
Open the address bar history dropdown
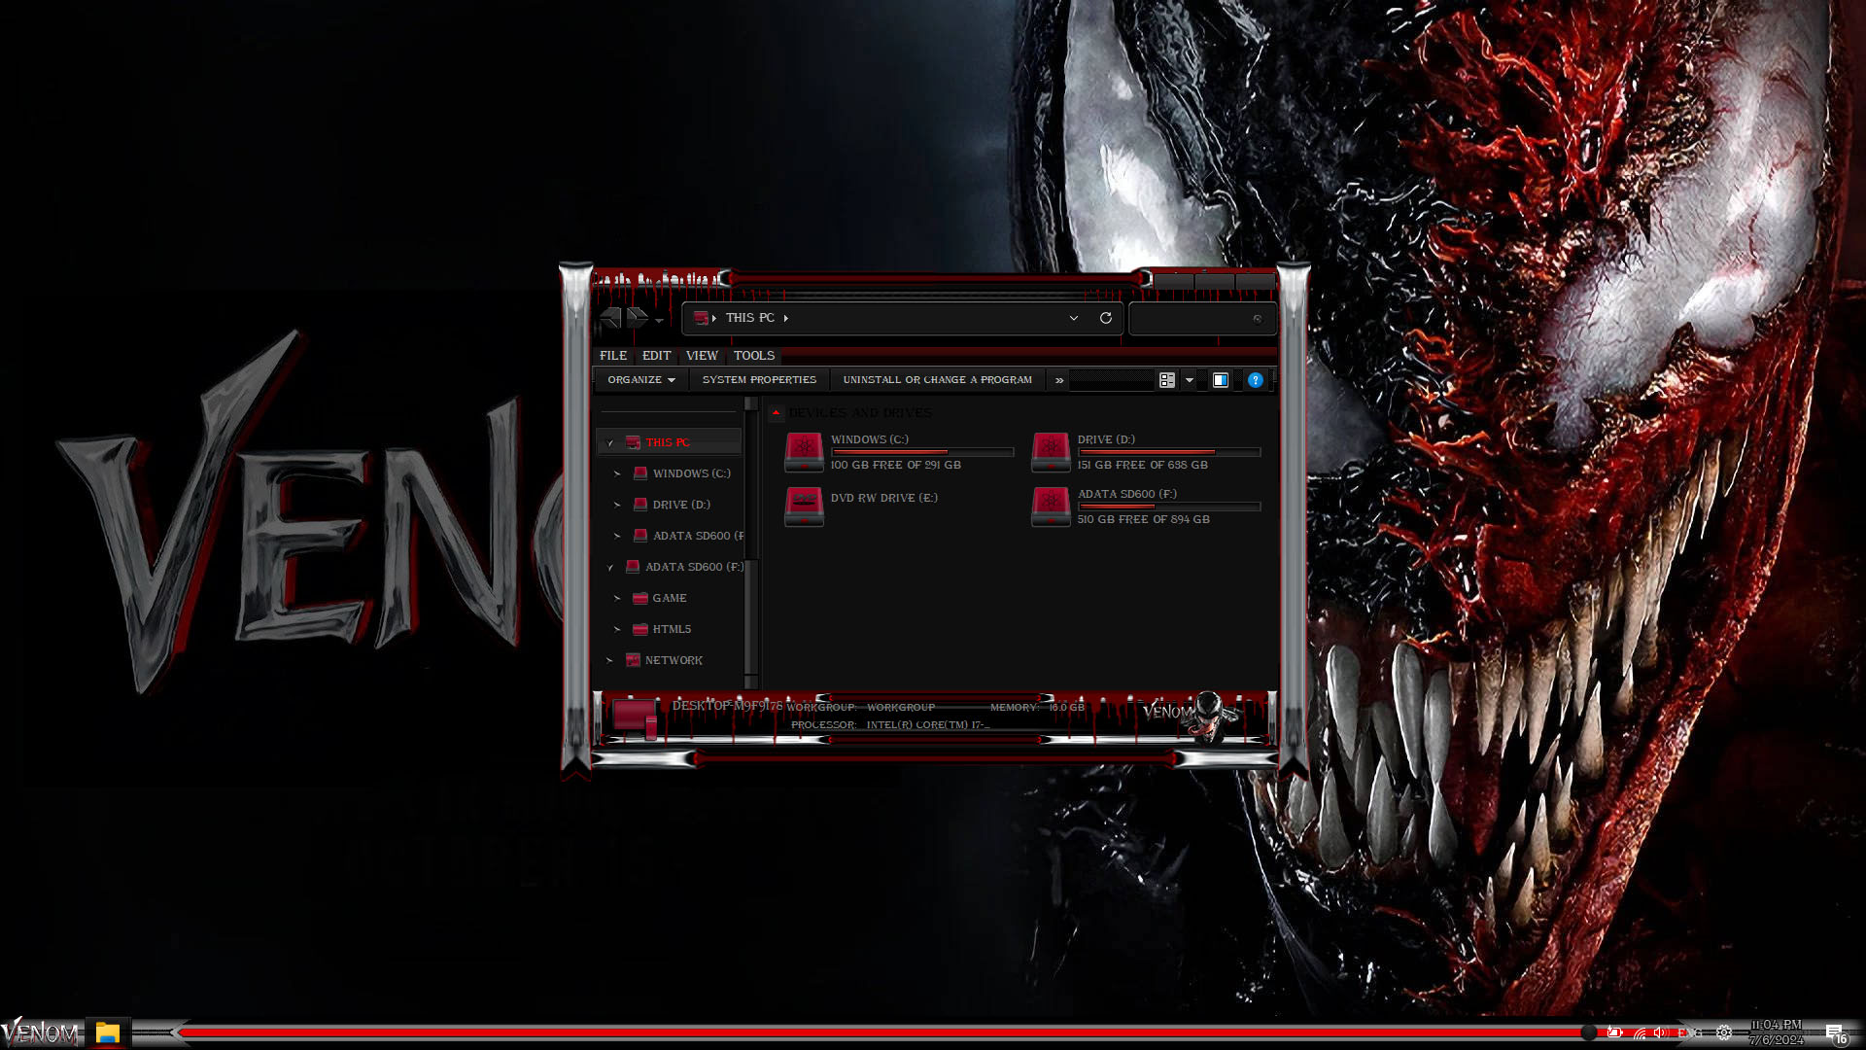pos(1073,318)
